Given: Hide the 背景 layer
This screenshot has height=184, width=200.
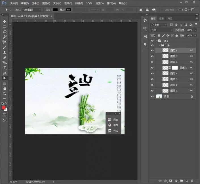Looking at the screenshot, I should (152, 97).
